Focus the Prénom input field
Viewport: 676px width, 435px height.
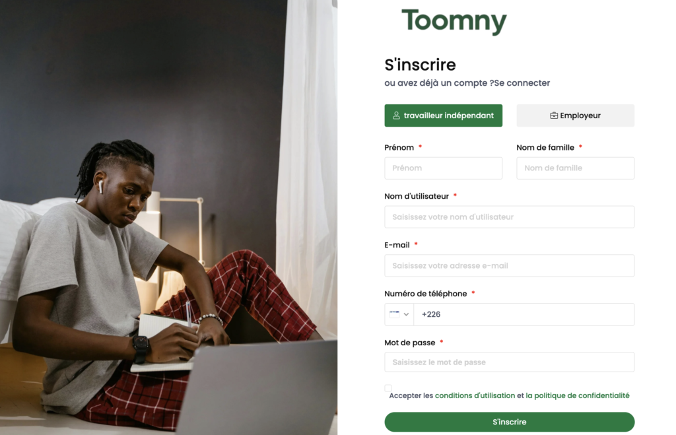(x=443, y=168)
